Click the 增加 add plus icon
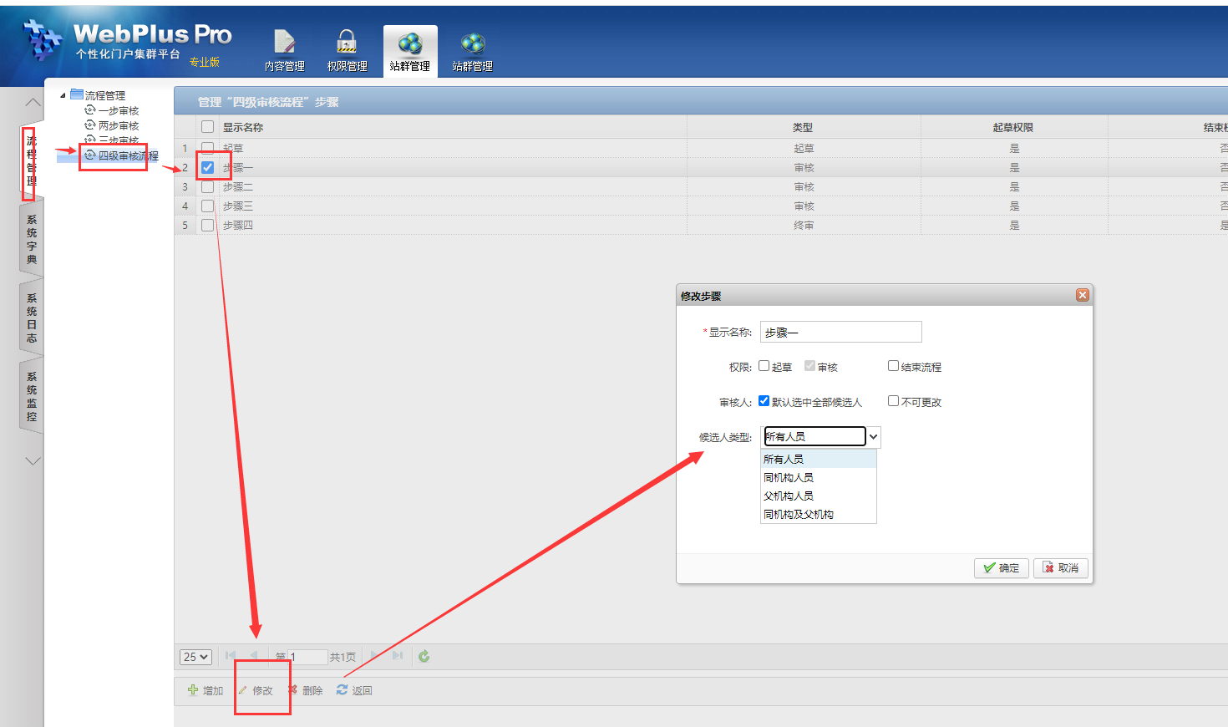Screen dimensions: 1228x727 coord(193,690)
